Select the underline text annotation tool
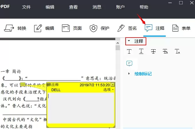Screen dimensions: 195x129 point(141,52)
